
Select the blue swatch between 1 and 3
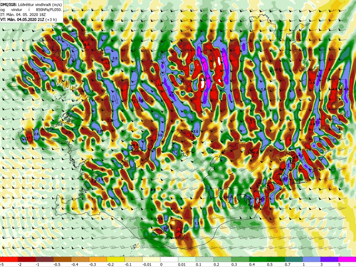[x=311, y=259]
